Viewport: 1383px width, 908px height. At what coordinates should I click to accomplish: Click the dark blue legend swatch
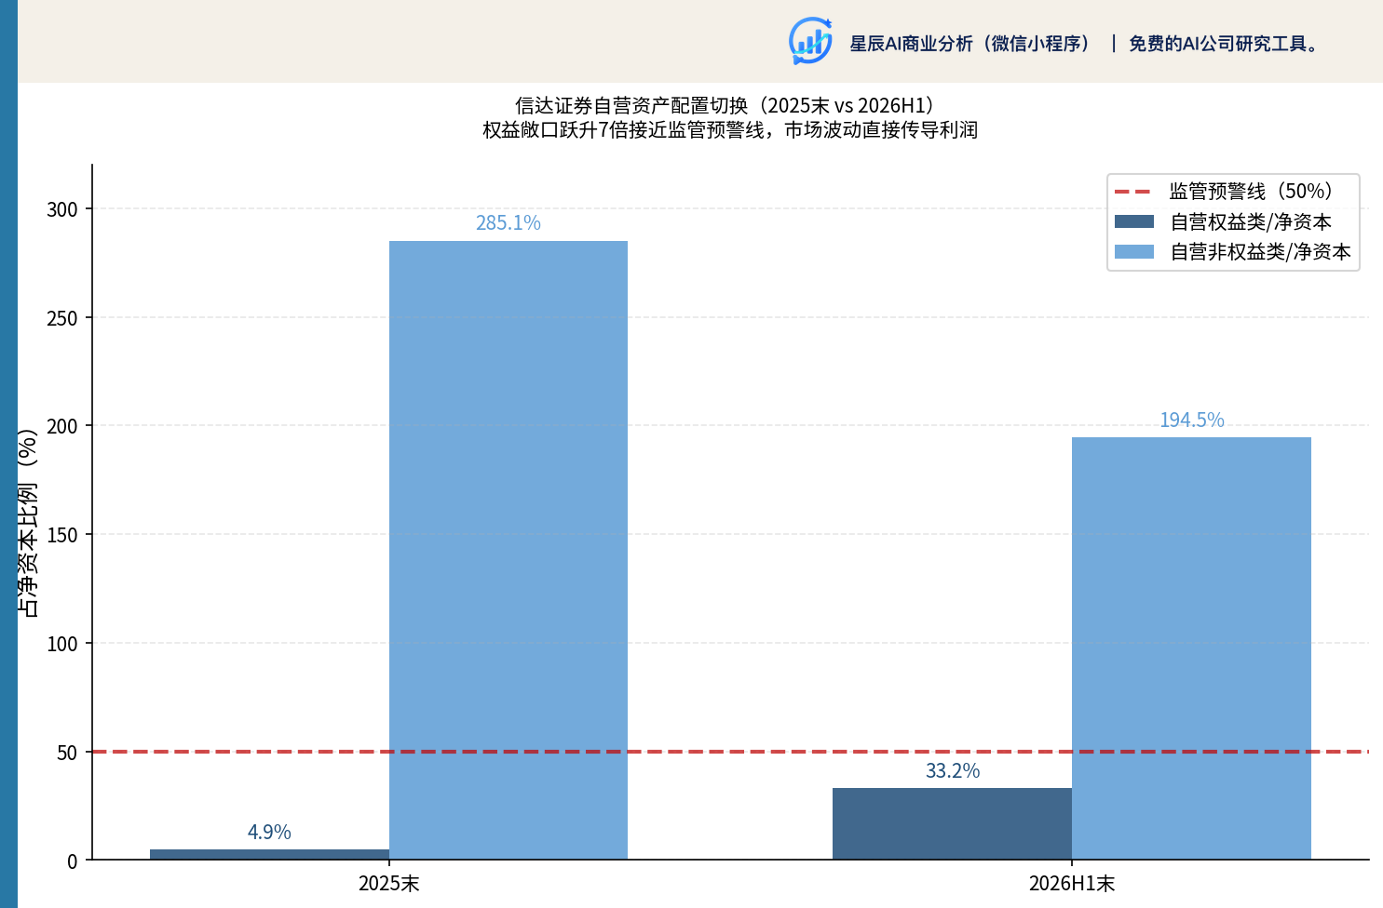tap(1134, 221)
